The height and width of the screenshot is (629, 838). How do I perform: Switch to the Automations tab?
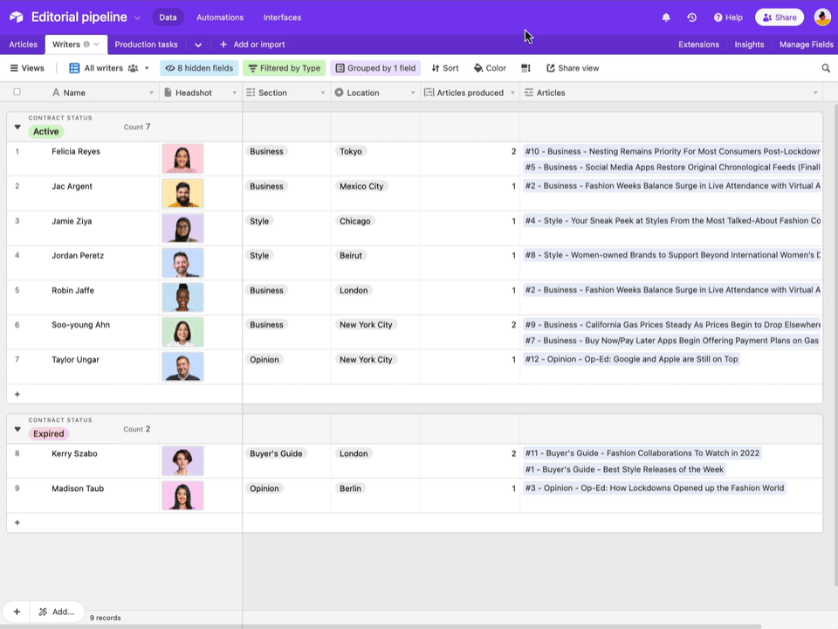[x=219, y=17]
